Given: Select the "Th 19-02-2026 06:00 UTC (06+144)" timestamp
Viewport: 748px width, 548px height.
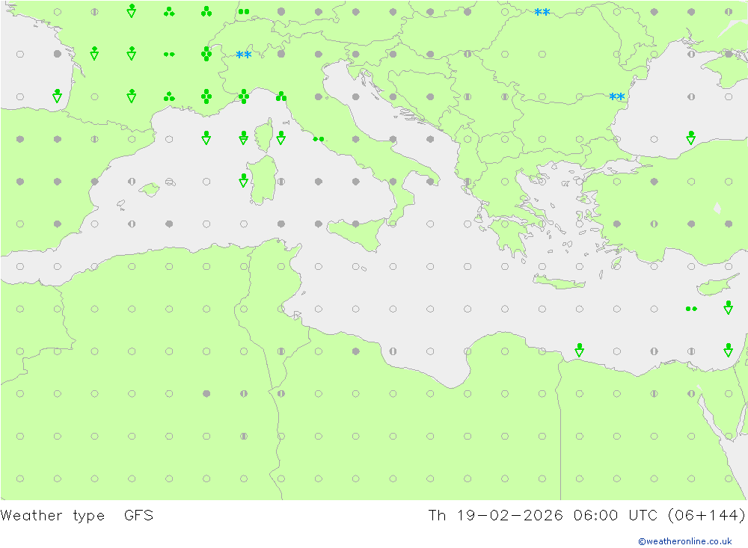Looking at the screenshot, I should pyautogui.click(x=586, y=516).
